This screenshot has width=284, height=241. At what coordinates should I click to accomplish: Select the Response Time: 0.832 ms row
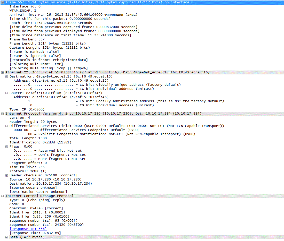tap(35, 233)
